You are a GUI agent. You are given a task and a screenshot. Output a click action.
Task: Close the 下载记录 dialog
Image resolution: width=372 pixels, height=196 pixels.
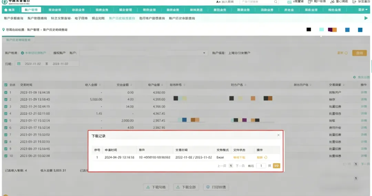278,135
